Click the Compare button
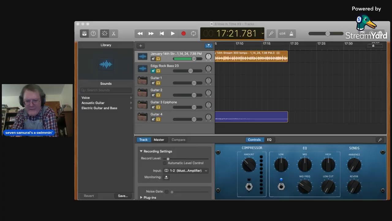The width and height of the screenshot is (392, 221). click(178, 140)
